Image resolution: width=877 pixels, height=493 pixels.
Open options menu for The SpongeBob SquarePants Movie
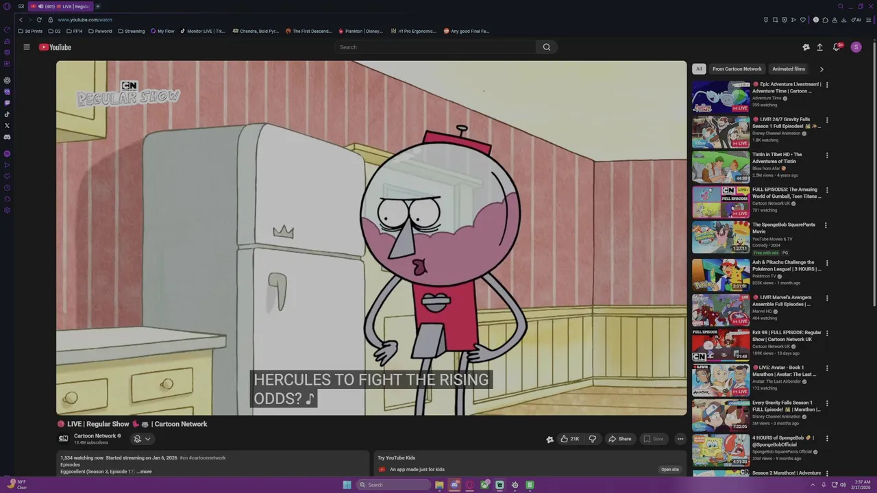[x=826, y=225]
